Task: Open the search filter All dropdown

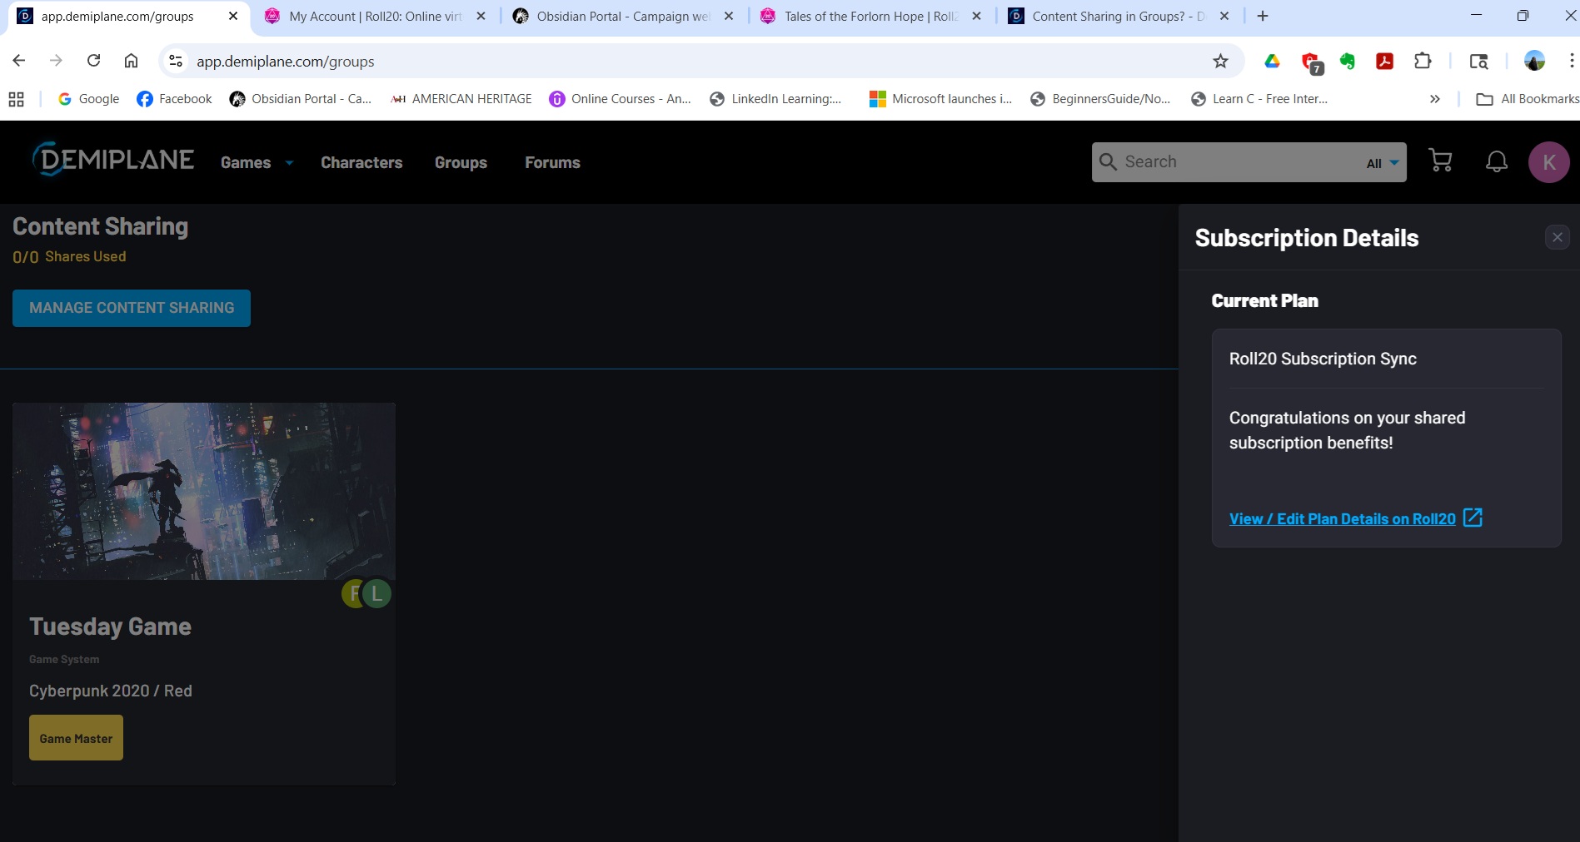Action: click(1382, 163)
